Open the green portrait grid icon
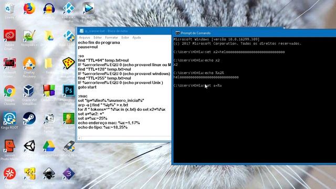Image resolution: width=336 pixels, height=189 pixels. coord(69,118)
